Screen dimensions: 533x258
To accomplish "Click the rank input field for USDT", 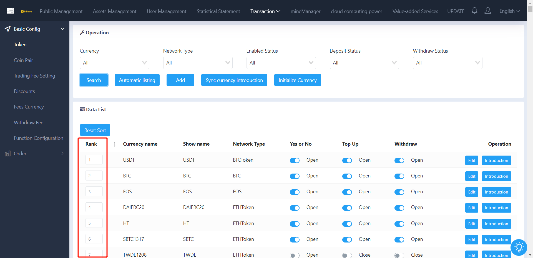I will pyautogui.click(x=94, y=160).
